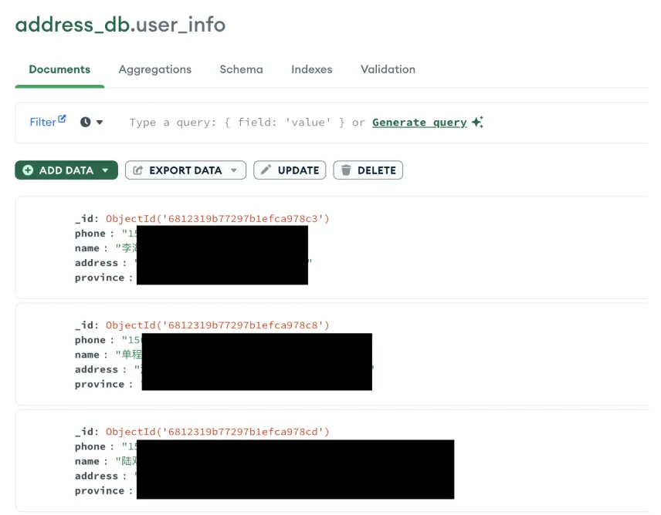
Task: Click the external link icon beside Filter
Action: [x=62, y=119]
